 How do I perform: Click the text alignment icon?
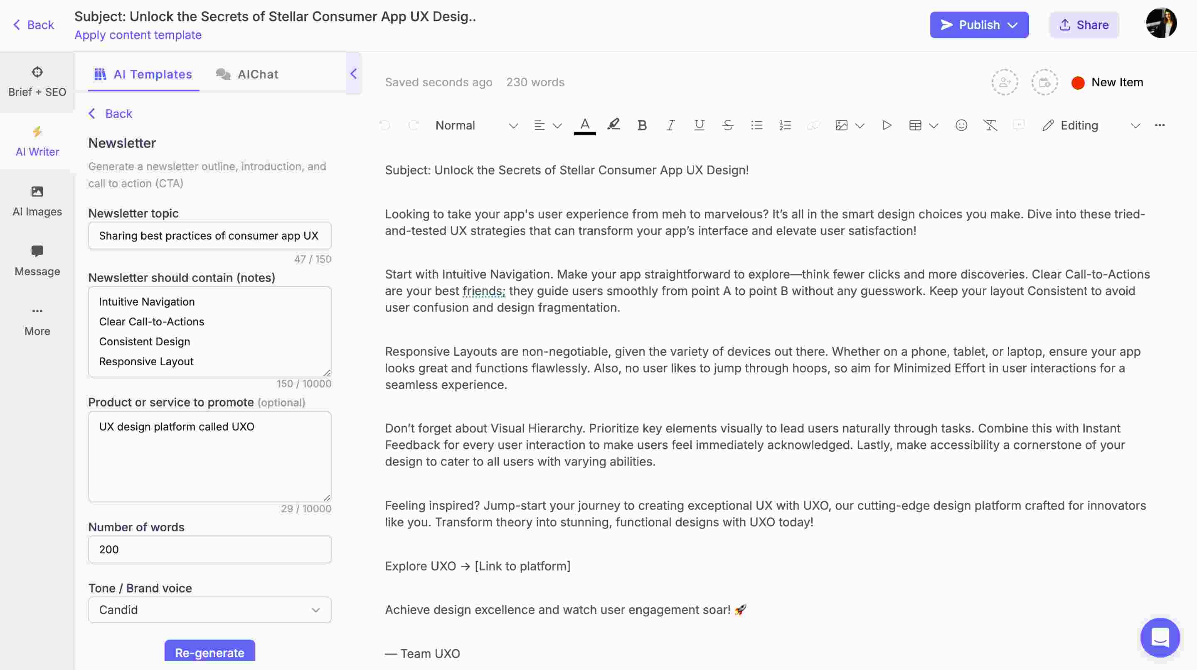[x=539, y=125]
